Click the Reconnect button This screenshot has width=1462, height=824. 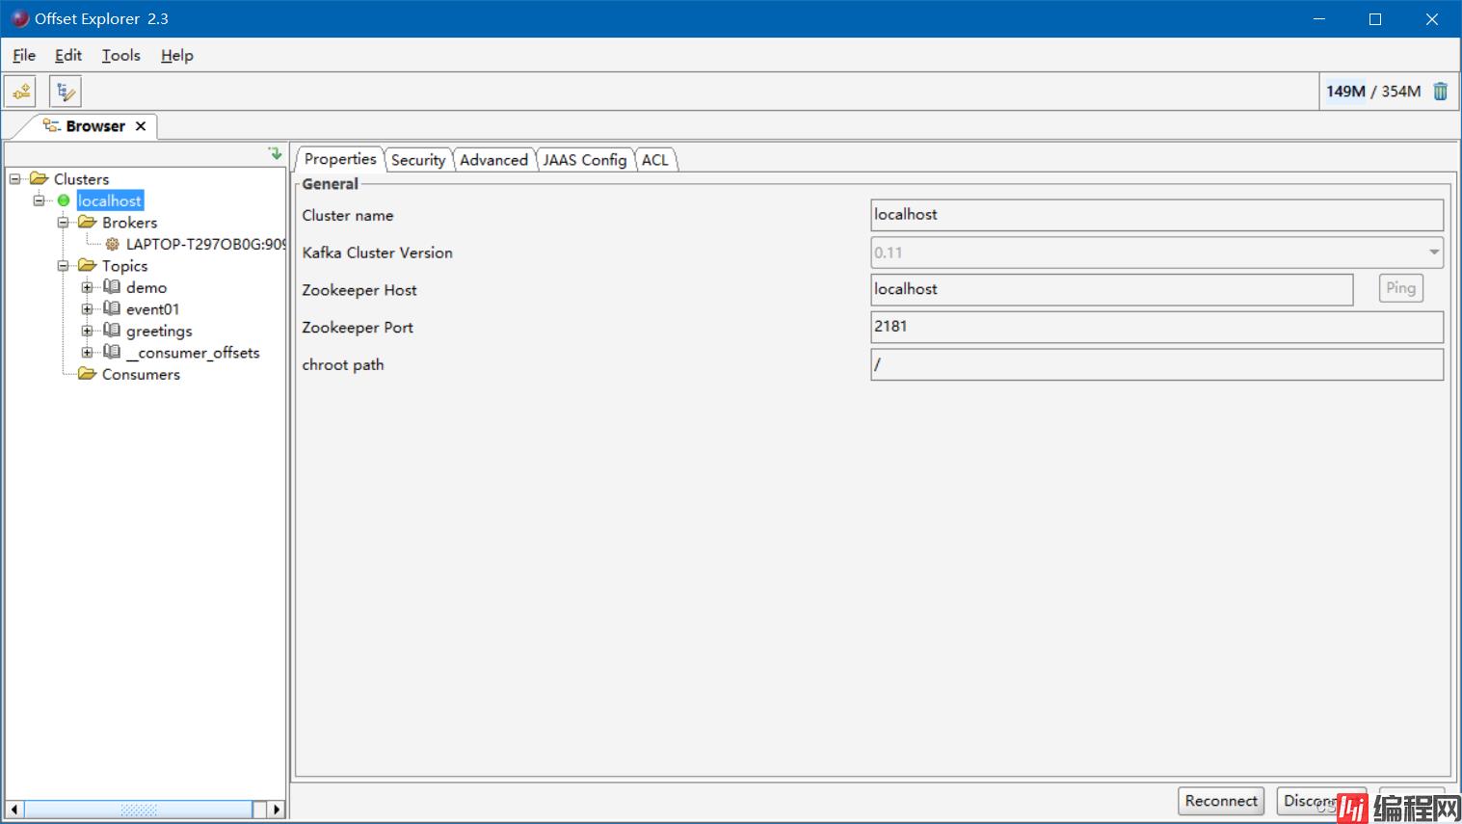[x=1221, y=801]
